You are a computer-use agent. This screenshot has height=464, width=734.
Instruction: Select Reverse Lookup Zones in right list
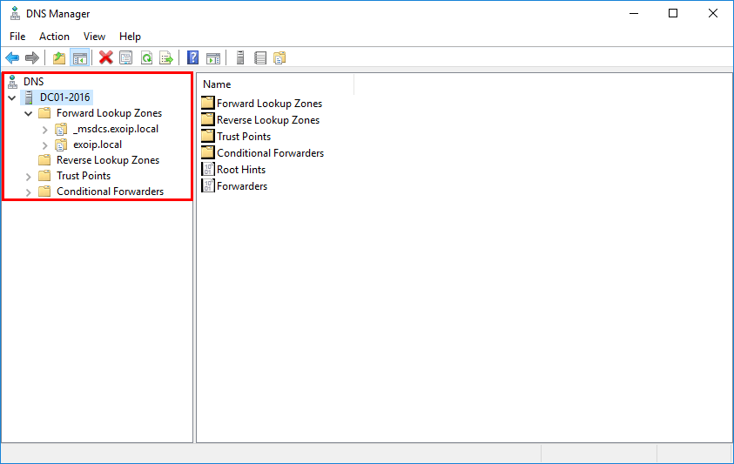pyautogui.click(x=268, y=120)
